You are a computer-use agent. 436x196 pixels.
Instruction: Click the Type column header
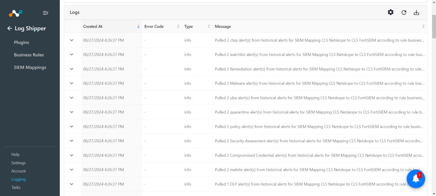197,27
